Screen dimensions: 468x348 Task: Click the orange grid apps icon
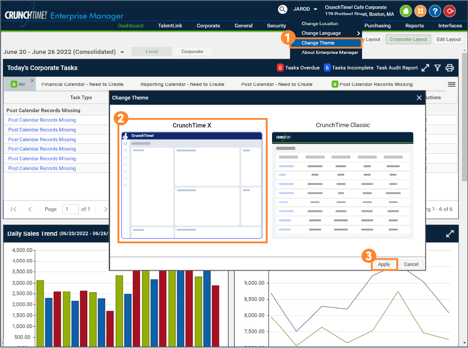[x=420, y=11]
